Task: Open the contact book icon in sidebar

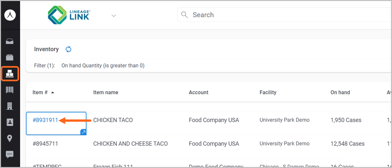Action: coord(10,122)
